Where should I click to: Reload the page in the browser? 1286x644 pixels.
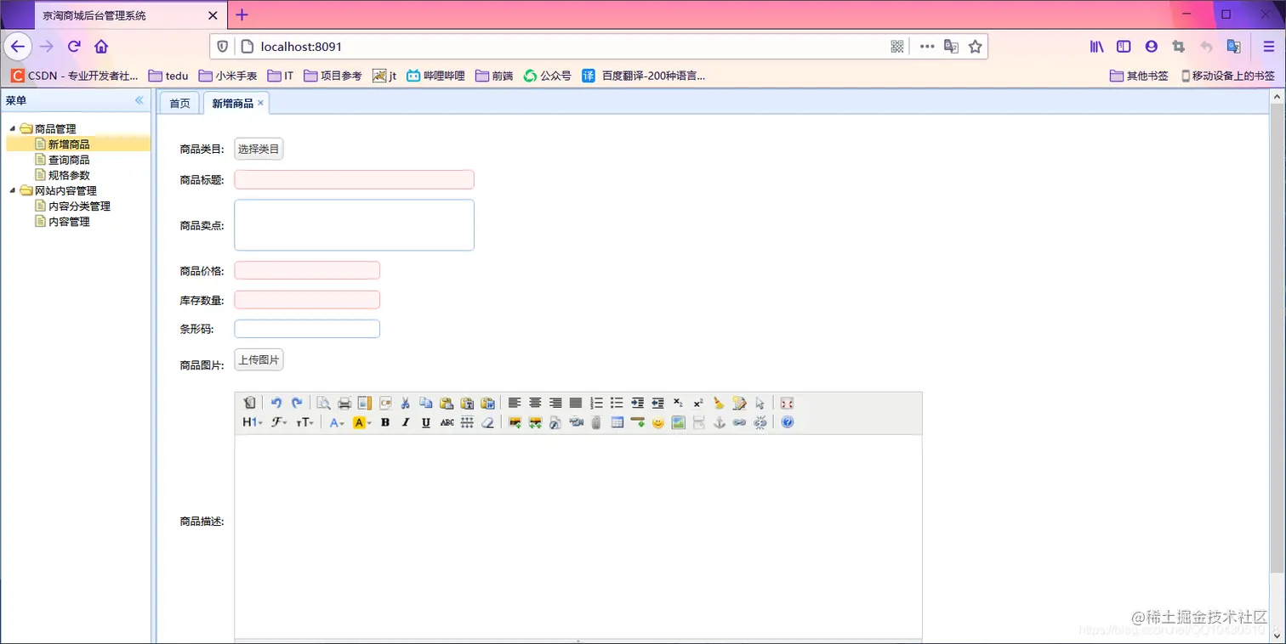point(74,47)
